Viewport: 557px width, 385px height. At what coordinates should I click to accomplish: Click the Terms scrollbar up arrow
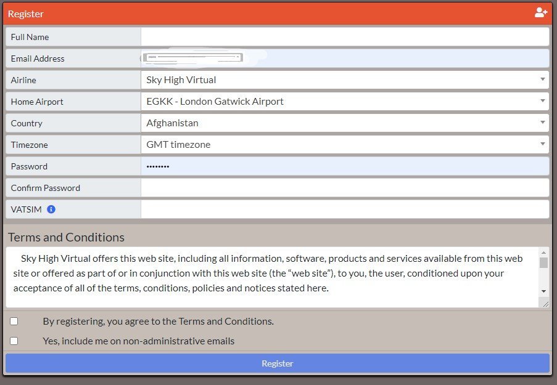[x=544, y=252]
